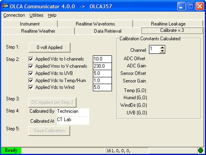
Task: Click the OLCA Communicator title bar icon
Action: pyautogui.click(x=5, y=6)
